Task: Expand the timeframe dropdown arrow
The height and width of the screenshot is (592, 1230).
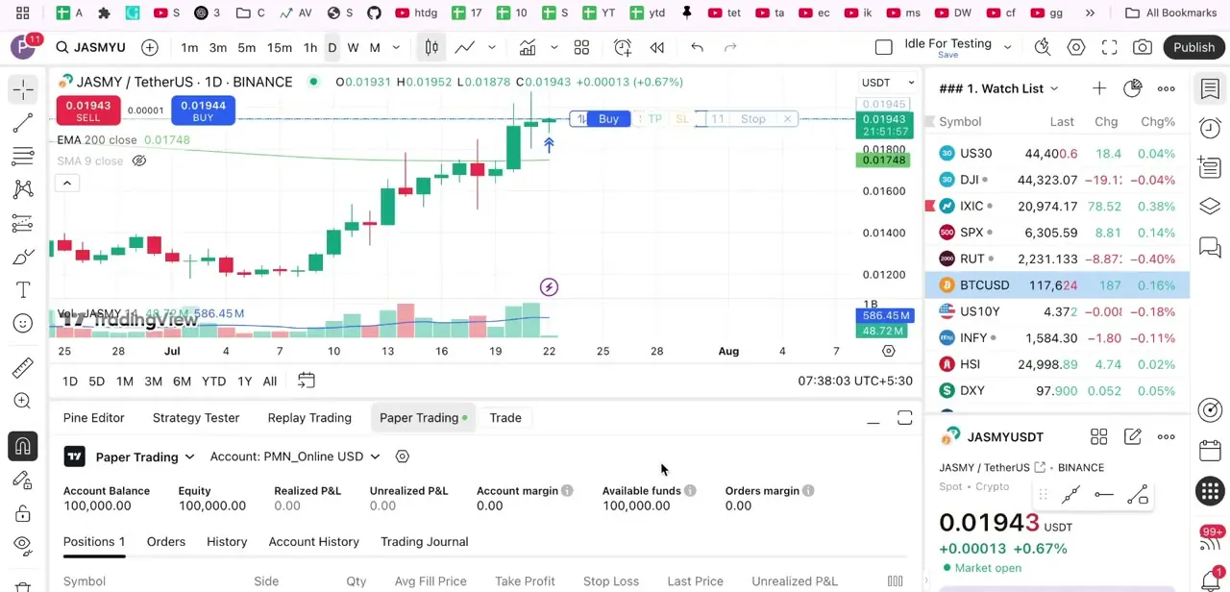Action: [396, 47]
